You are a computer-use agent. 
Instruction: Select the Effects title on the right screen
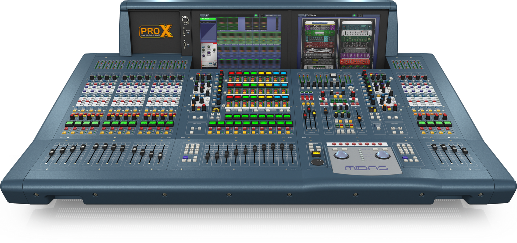pyautogui.click(x=312, y=15)
